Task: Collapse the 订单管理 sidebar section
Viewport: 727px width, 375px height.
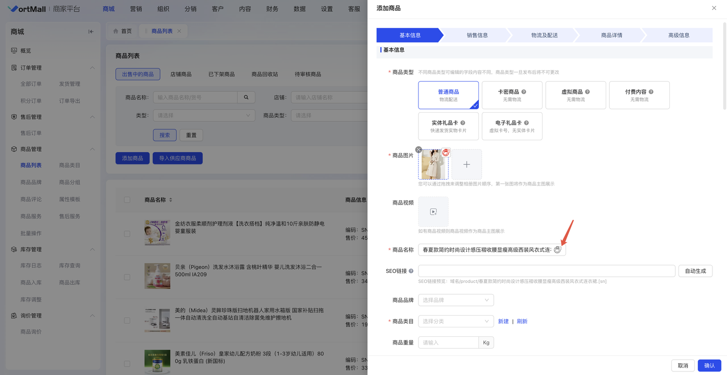Action: (x=92, y=68)
